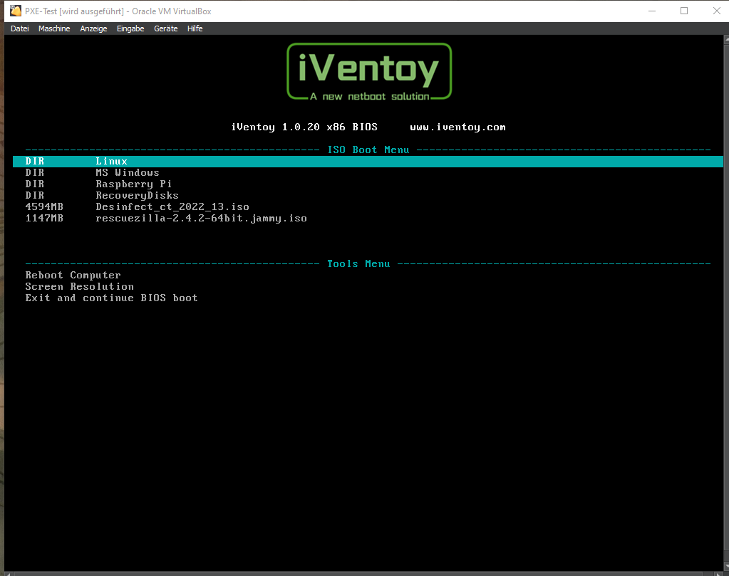Click the iVentoy logo image
This screenshot has height=576, width=729.
(x=369, y=71)
